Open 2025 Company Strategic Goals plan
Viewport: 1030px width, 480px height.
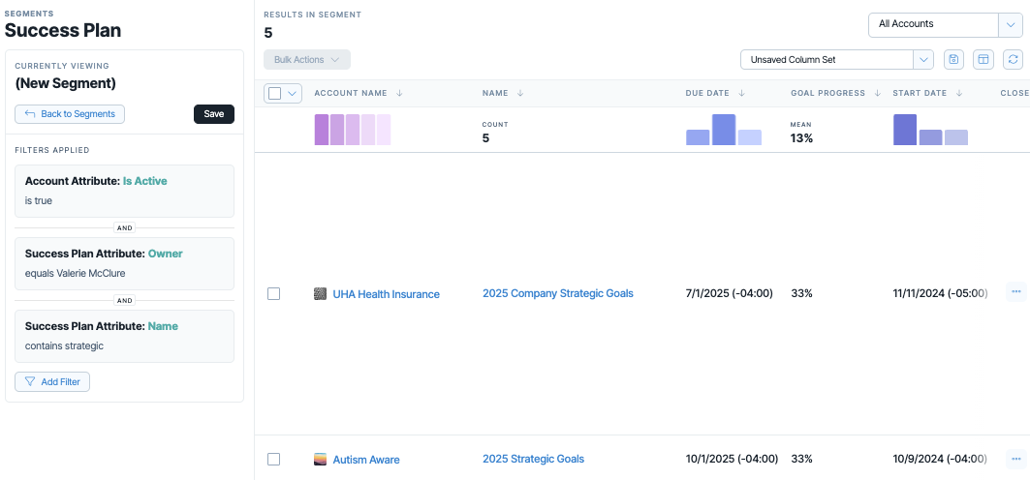click(558, 293)
